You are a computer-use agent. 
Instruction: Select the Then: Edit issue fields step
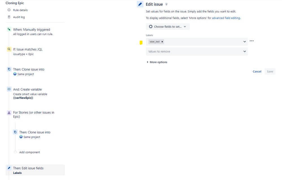35,170
